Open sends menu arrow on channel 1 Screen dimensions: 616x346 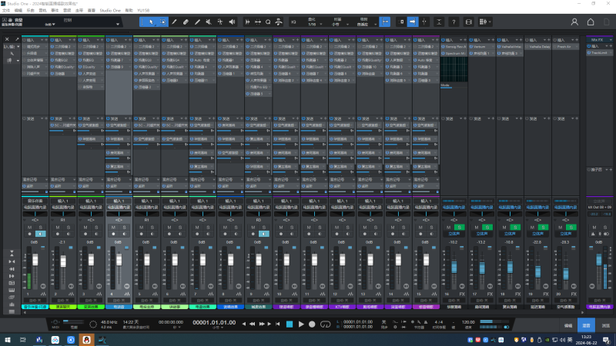pos(42,118)
